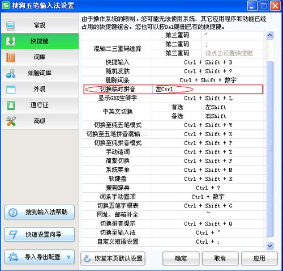Viewport: 283px width, 271px height.
Task: Click the 搜狗辞典 shortcut Ctrl + ?
Action: 208,188
